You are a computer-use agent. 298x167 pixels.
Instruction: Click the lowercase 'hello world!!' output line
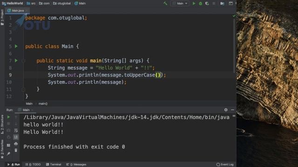pos(43,125)
